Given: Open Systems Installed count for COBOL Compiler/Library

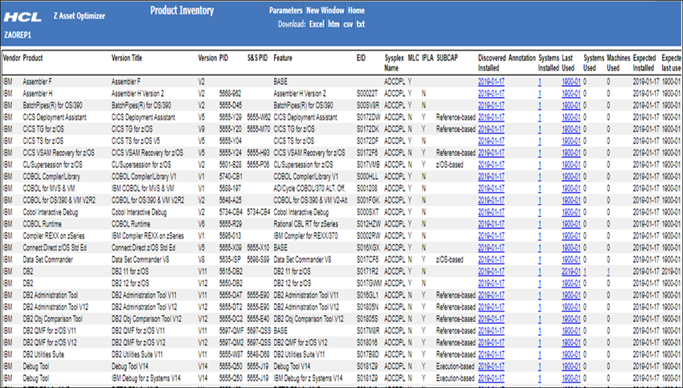Looking at the screenshot, I should tap(540, 177).
